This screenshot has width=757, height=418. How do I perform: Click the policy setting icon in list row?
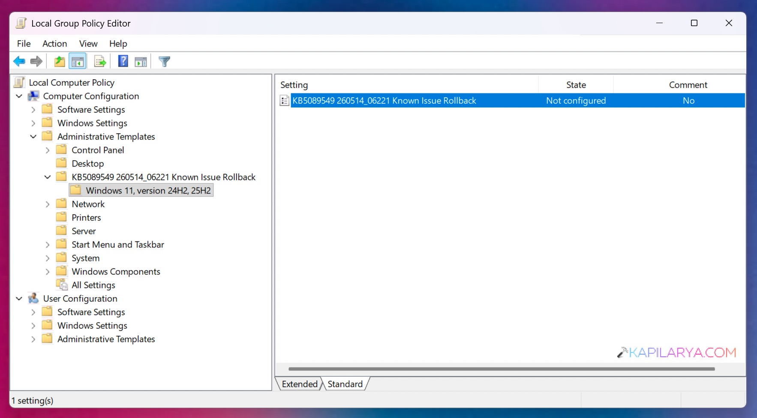[284, 101]
